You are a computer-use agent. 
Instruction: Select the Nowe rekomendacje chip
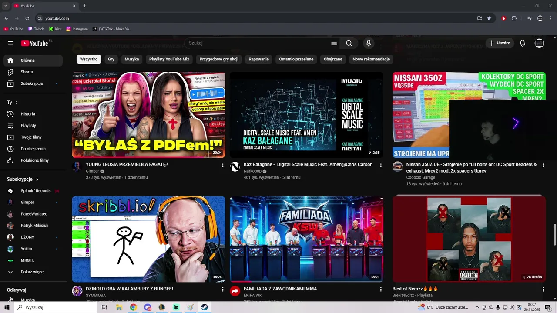pos(371,59)
